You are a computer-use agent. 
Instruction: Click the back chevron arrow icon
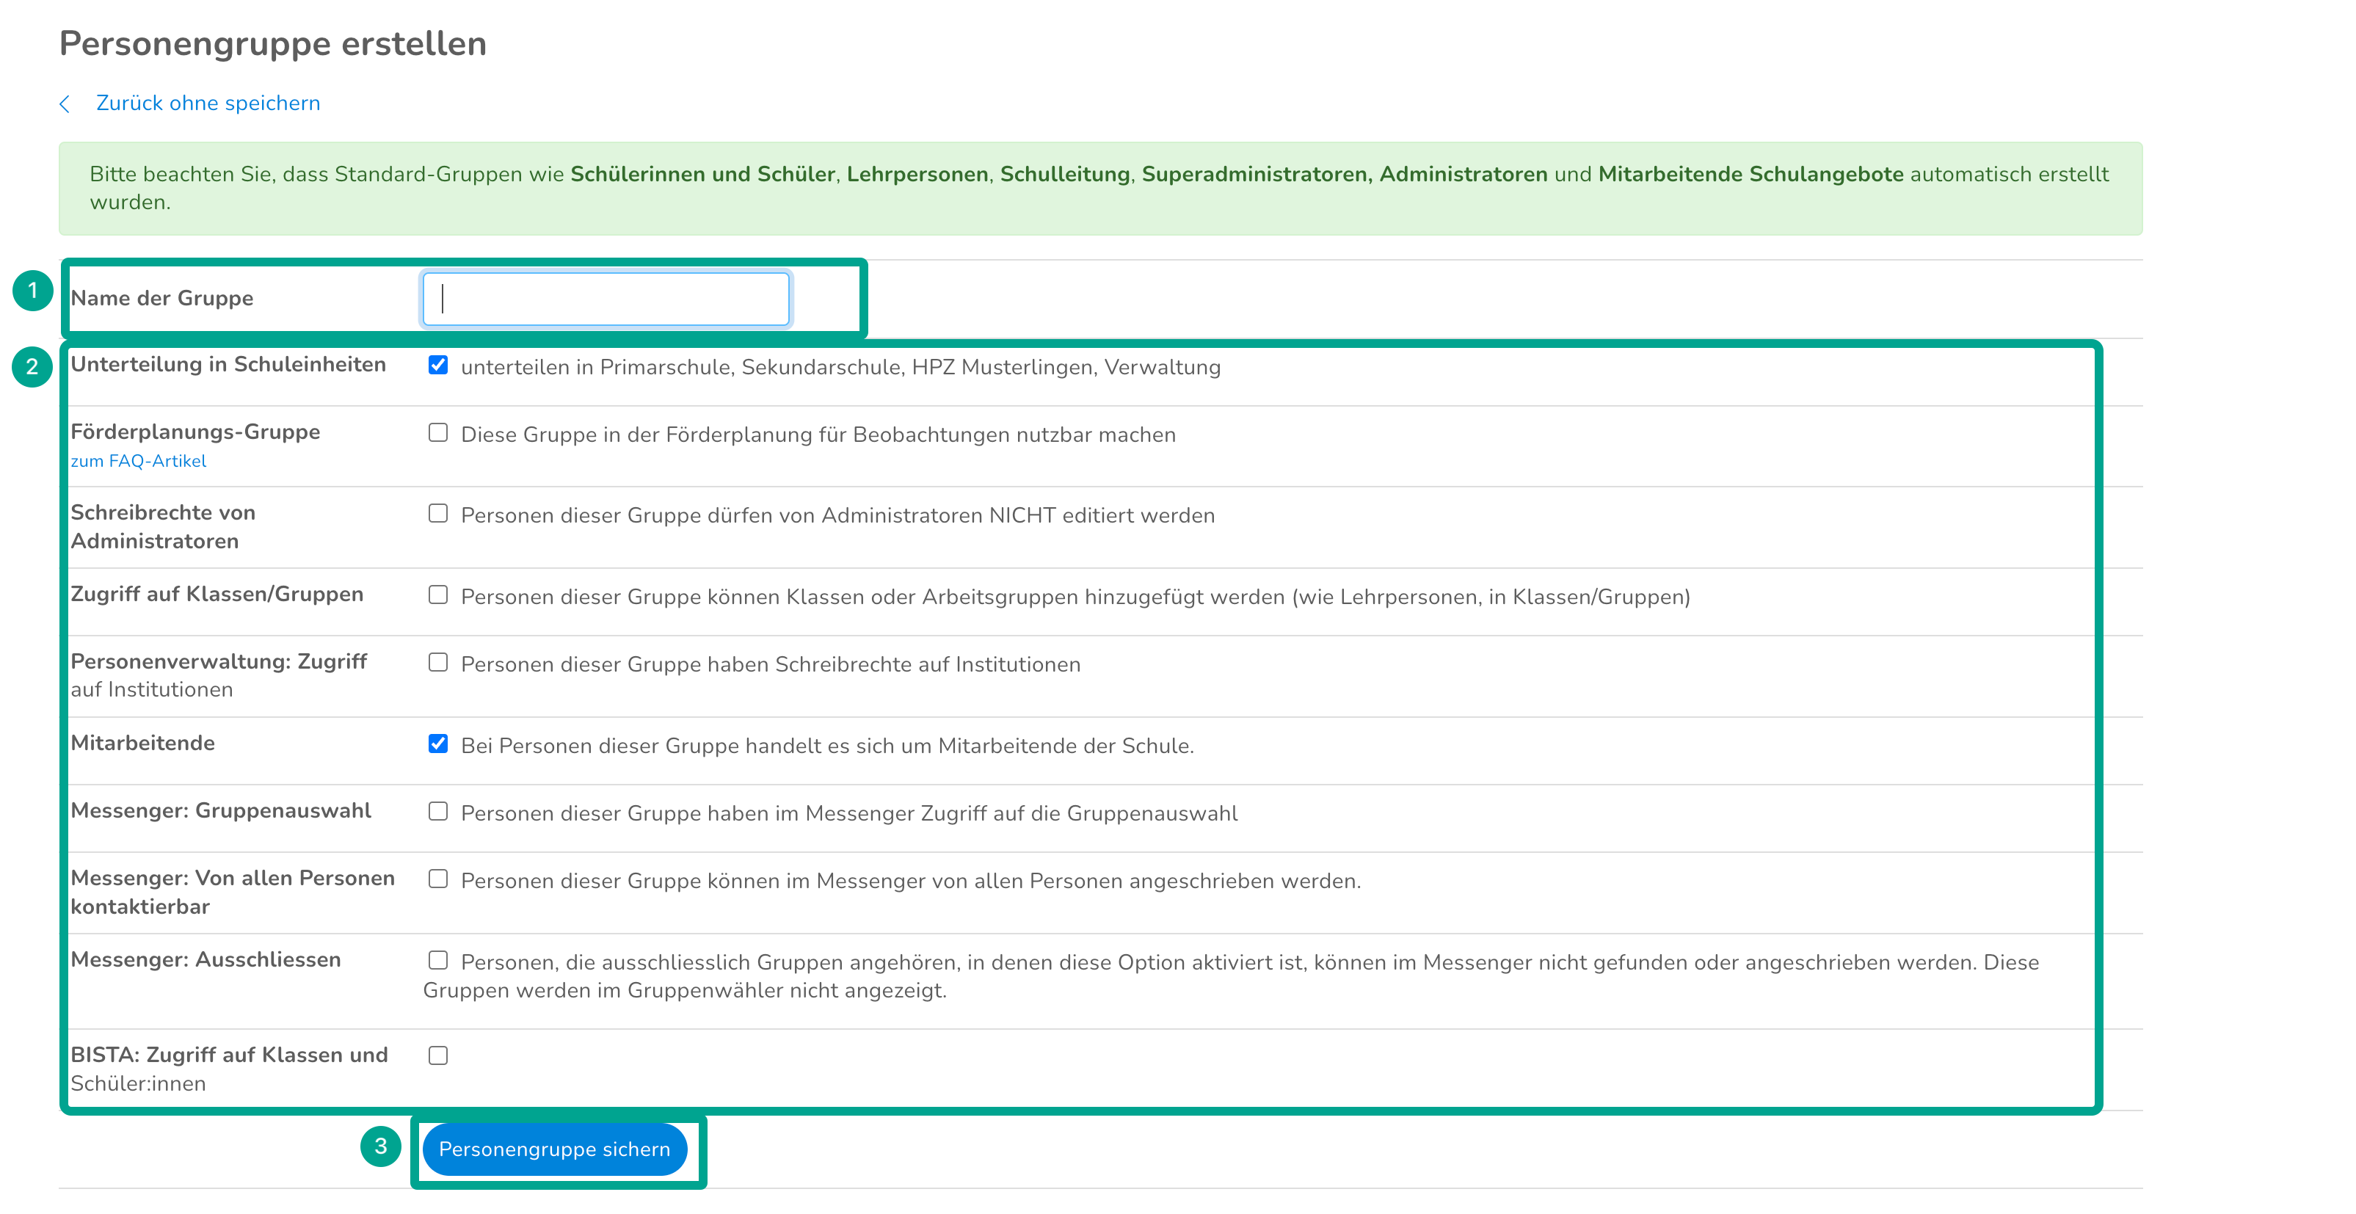click(65, 104)
